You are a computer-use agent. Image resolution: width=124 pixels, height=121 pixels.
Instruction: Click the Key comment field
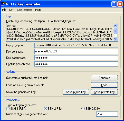76,51
